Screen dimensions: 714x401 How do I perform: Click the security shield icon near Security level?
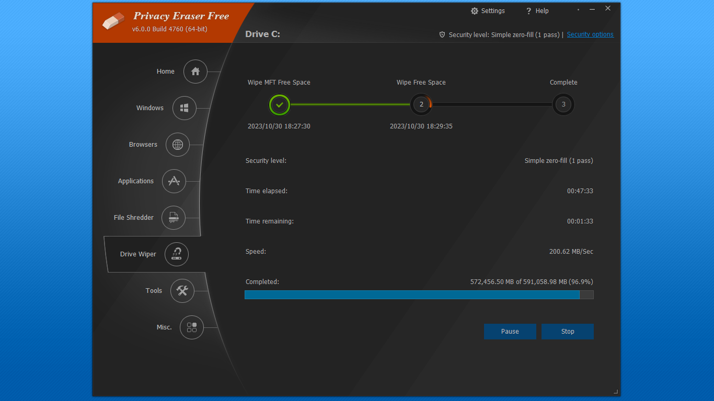[x=442, y=34]
